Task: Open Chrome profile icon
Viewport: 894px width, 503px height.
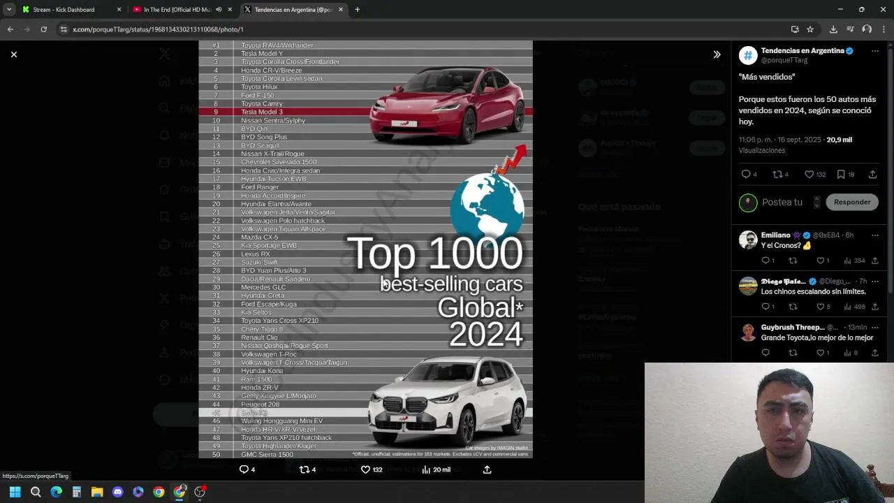Action: point(867,29)
